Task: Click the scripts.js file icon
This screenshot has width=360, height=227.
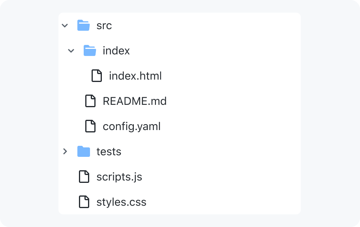Action: [84, 177]
